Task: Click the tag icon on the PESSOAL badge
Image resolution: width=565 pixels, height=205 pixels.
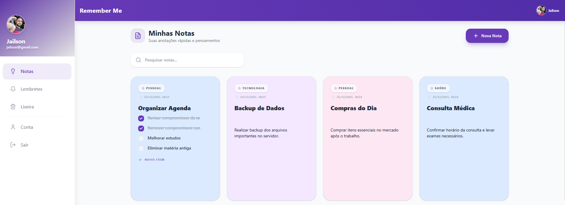Action: [x=143, y=88]
